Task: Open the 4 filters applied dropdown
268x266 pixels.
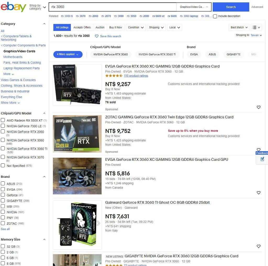Action: tap(68, 54)
